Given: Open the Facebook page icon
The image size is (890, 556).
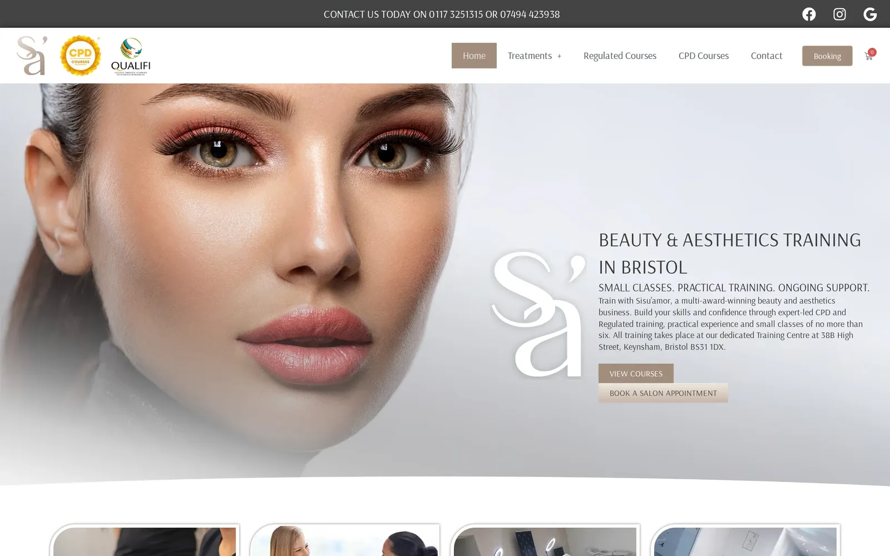Looking at the screenshot, I should click(809, 14).
